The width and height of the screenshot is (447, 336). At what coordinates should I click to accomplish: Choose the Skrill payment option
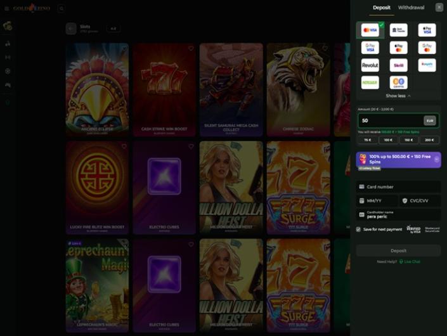tap(398, 65)
